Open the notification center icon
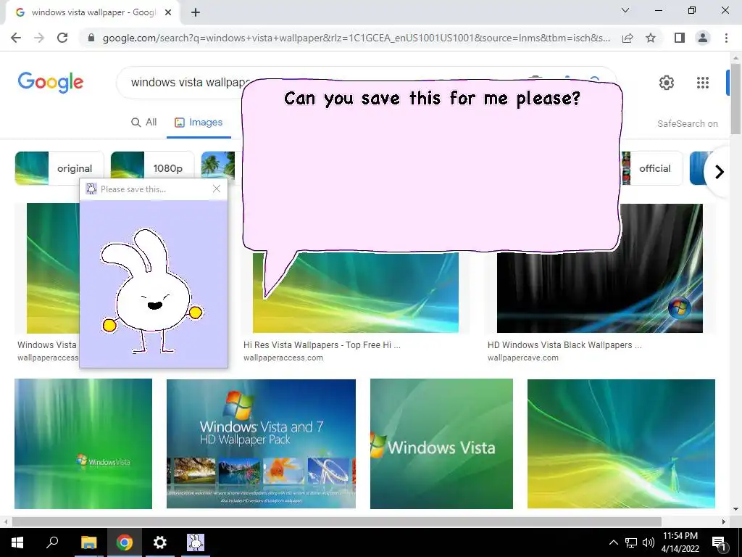Screen dimensions: 742x557 (719, 542)
